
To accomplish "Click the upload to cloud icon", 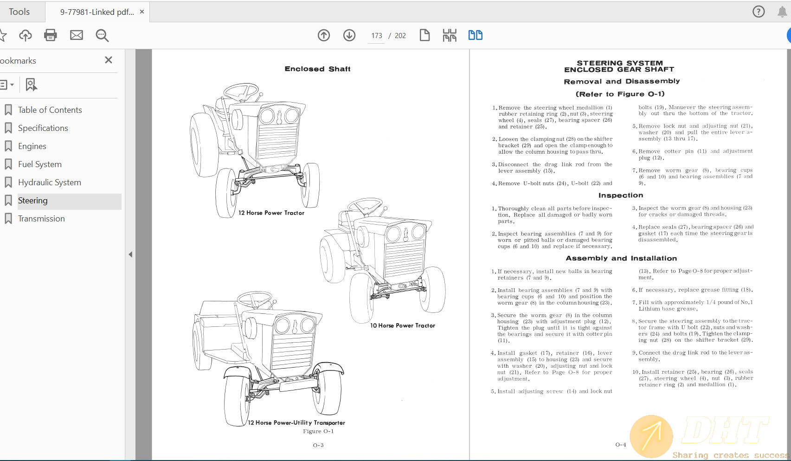I will pos(26,35).
